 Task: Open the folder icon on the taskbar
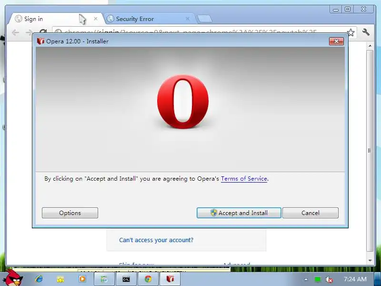[60, 279]
